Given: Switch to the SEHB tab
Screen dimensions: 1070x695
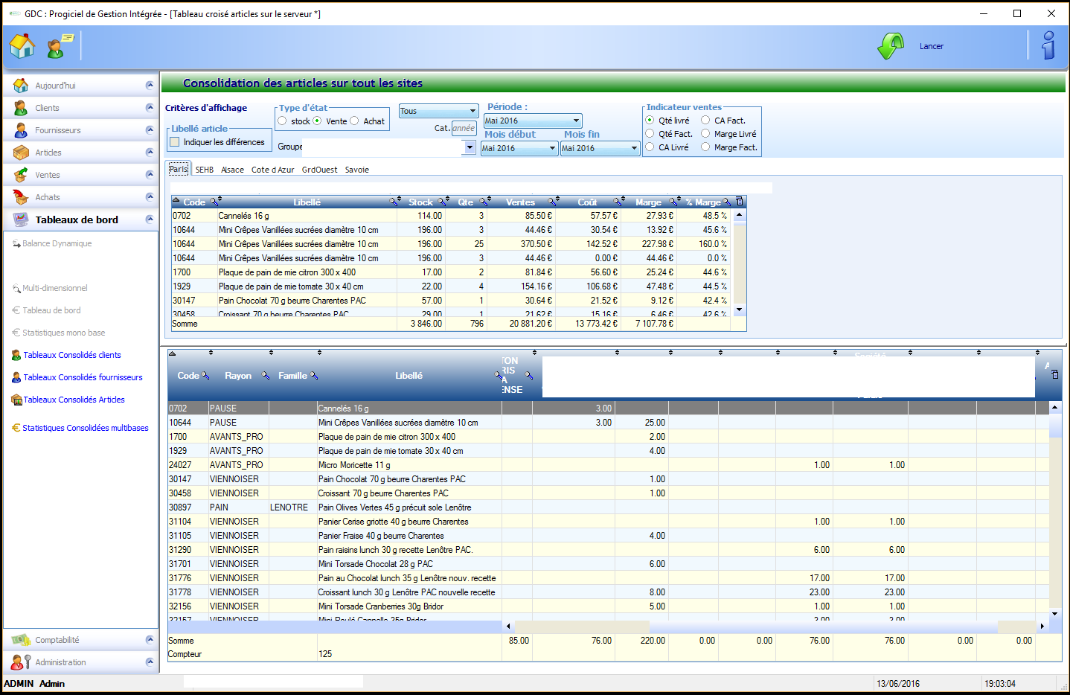Looking at the screenshot, I should pos(205,170).
